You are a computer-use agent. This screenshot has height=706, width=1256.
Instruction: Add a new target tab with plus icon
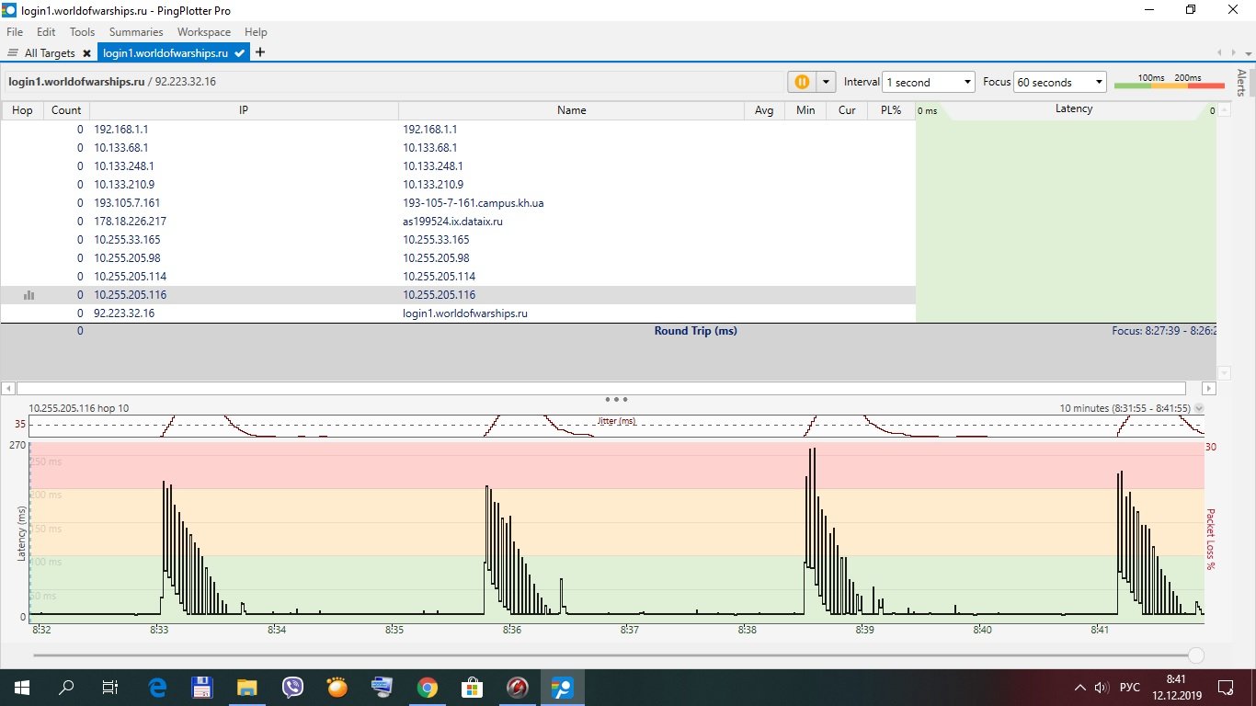pyautogui.click(x=260, y=52)
